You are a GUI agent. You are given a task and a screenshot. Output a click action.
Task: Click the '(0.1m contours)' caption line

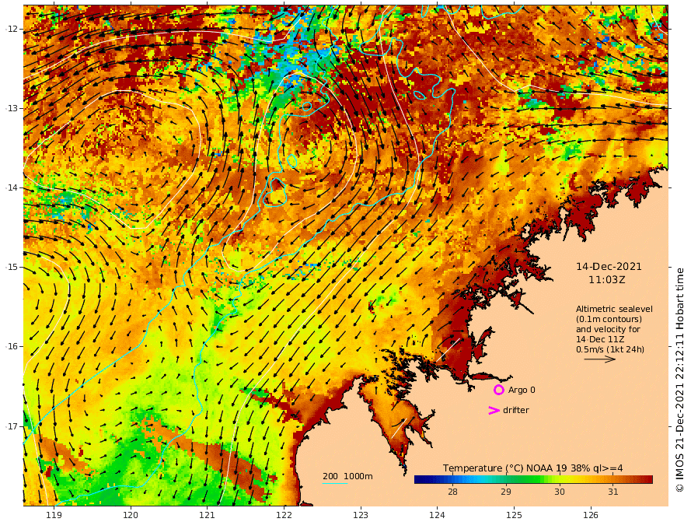tap(609, 319)
